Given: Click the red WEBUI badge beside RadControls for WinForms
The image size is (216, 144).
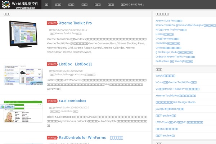Looking at the screenshot, I should 52,138.
